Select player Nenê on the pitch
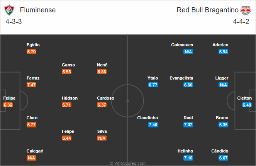The width and height of the screenshot is (256, 166). pyautogui.click(x=102, y=65)
